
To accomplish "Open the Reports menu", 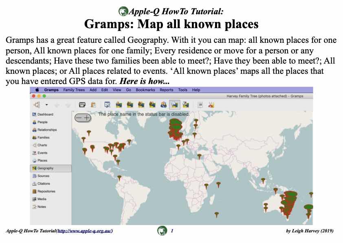I will [167, 90].
